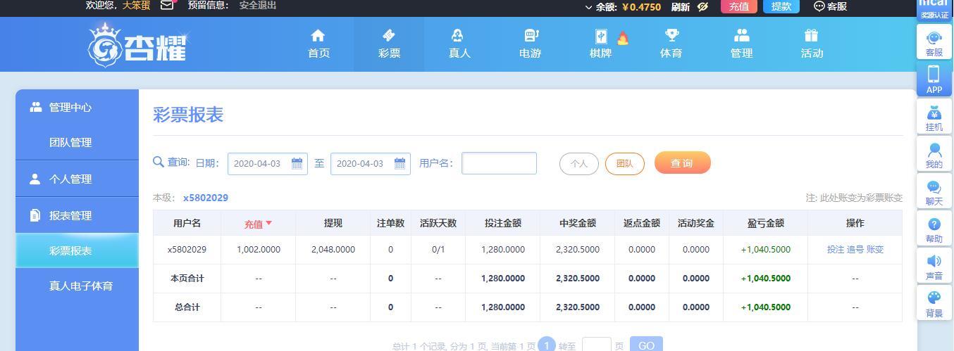Image resolution: width=954 pixels, height=351 pixels.
Task: Select 彩票报表 in left menu
Action: coord(77,250)
